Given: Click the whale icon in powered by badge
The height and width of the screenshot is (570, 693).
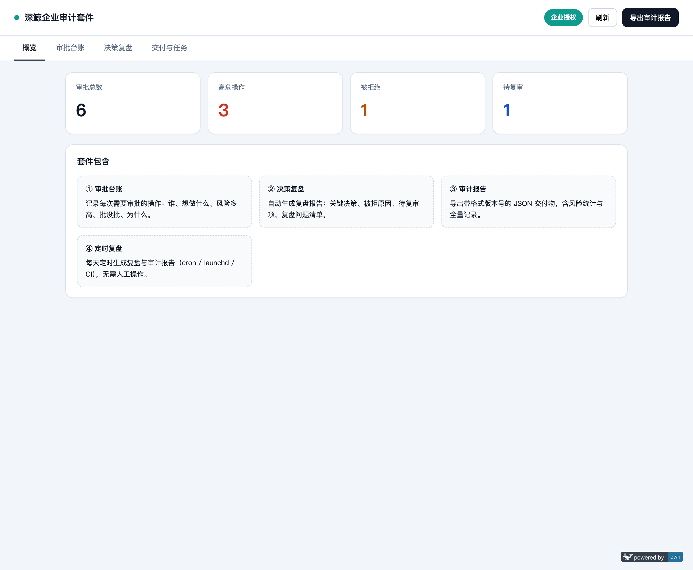Looking at the screenshot, I should click(628, 557).
